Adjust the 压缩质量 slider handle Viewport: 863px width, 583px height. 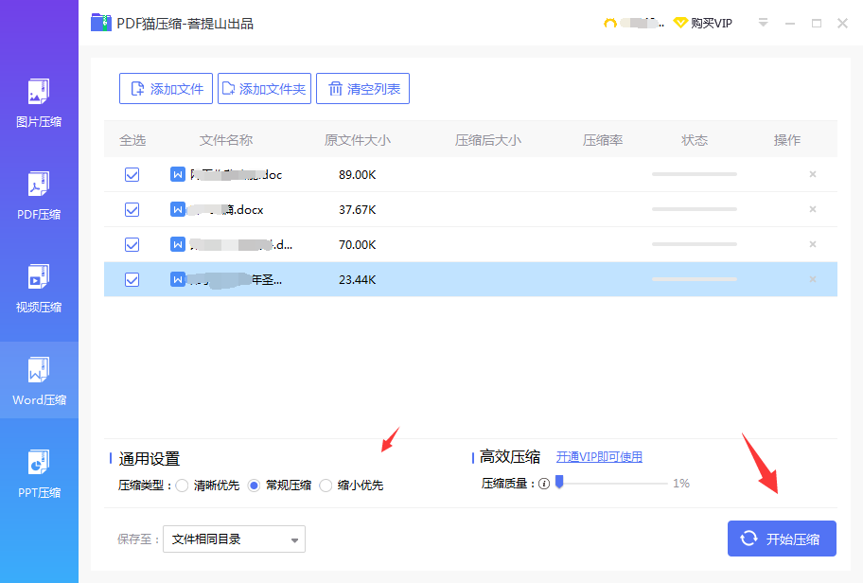click(x=559, y=483)
